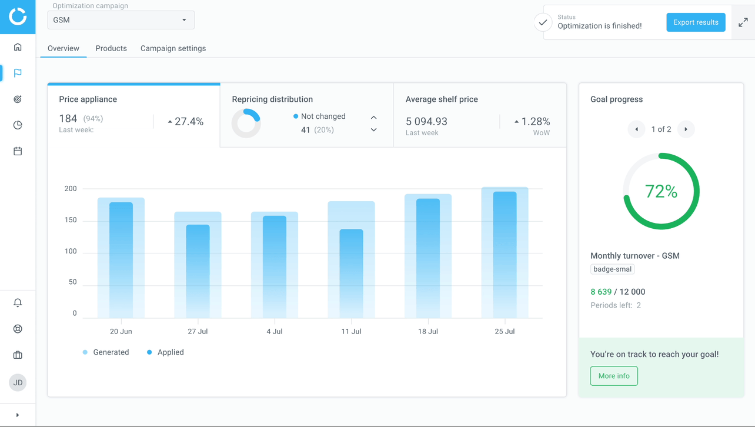The image size is (755, 427).
Task: Go to next goal with right arrow
Action: coord(686,129)
